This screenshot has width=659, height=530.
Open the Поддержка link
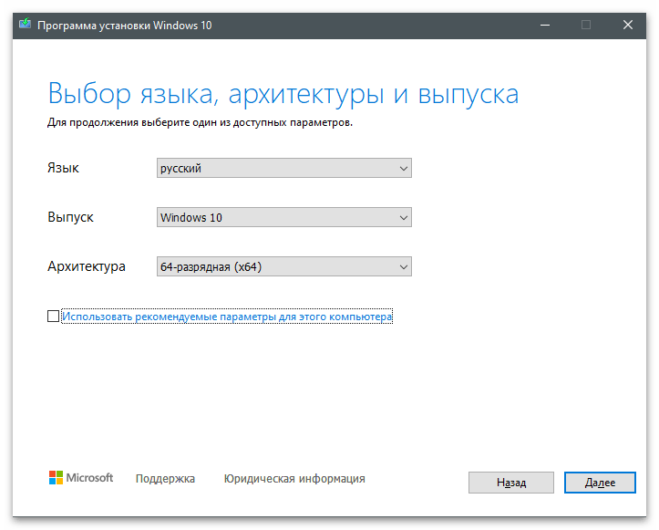click(x=165, y=479)
